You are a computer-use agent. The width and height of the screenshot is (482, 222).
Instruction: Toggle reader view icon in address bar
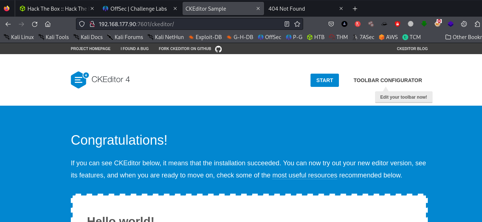pos(287,24)
